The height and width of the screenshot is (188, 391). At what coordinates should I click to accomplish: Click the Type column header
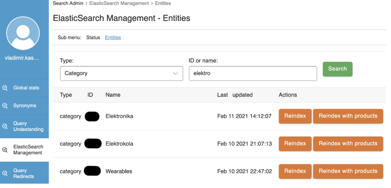coord(66,95)
